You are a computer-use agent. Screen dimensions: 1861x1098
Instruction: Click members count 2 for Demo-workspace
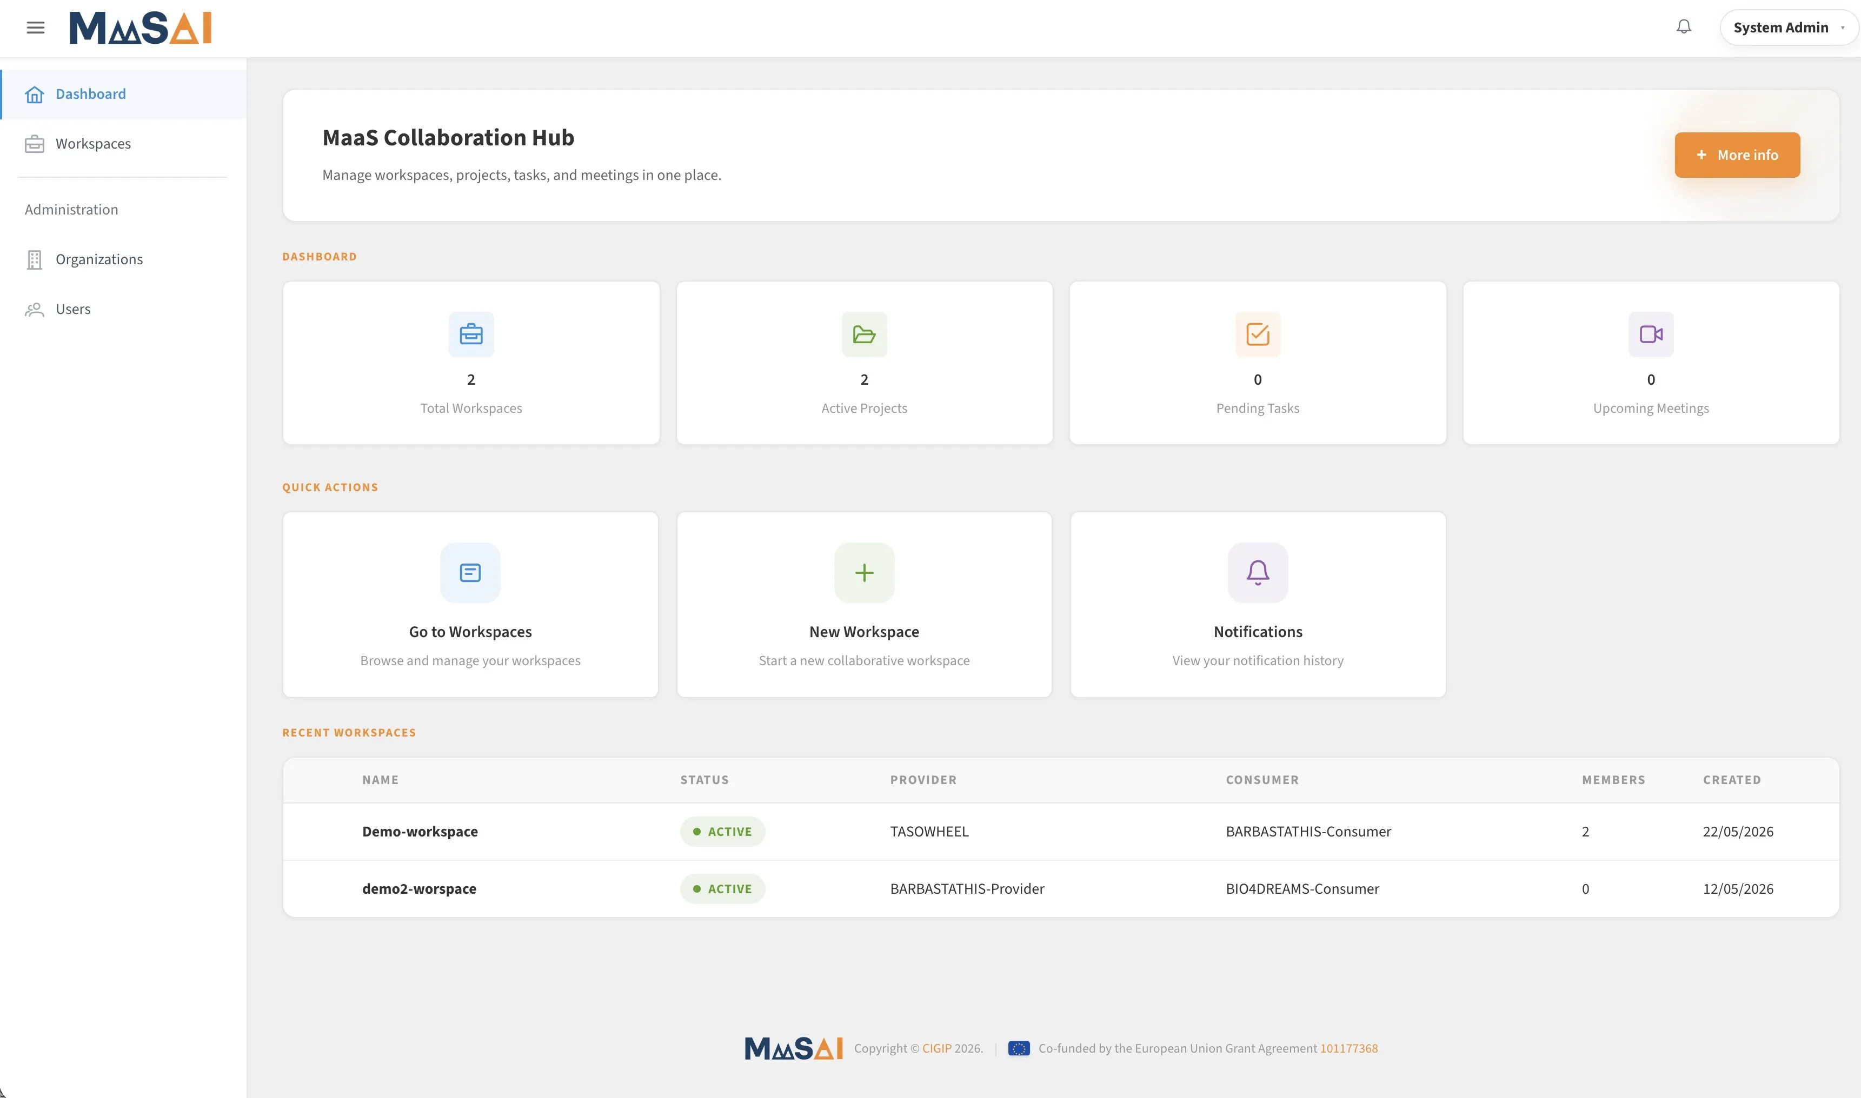click(1585, 832)
